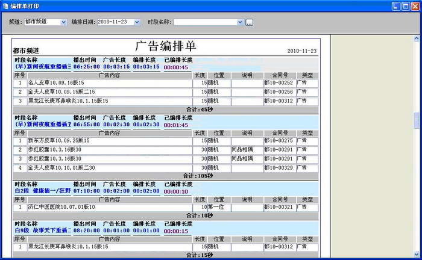Click the vertical scrollbar down arrow
Viewport: 422px width, 260px height.
[x=417, y=254]
